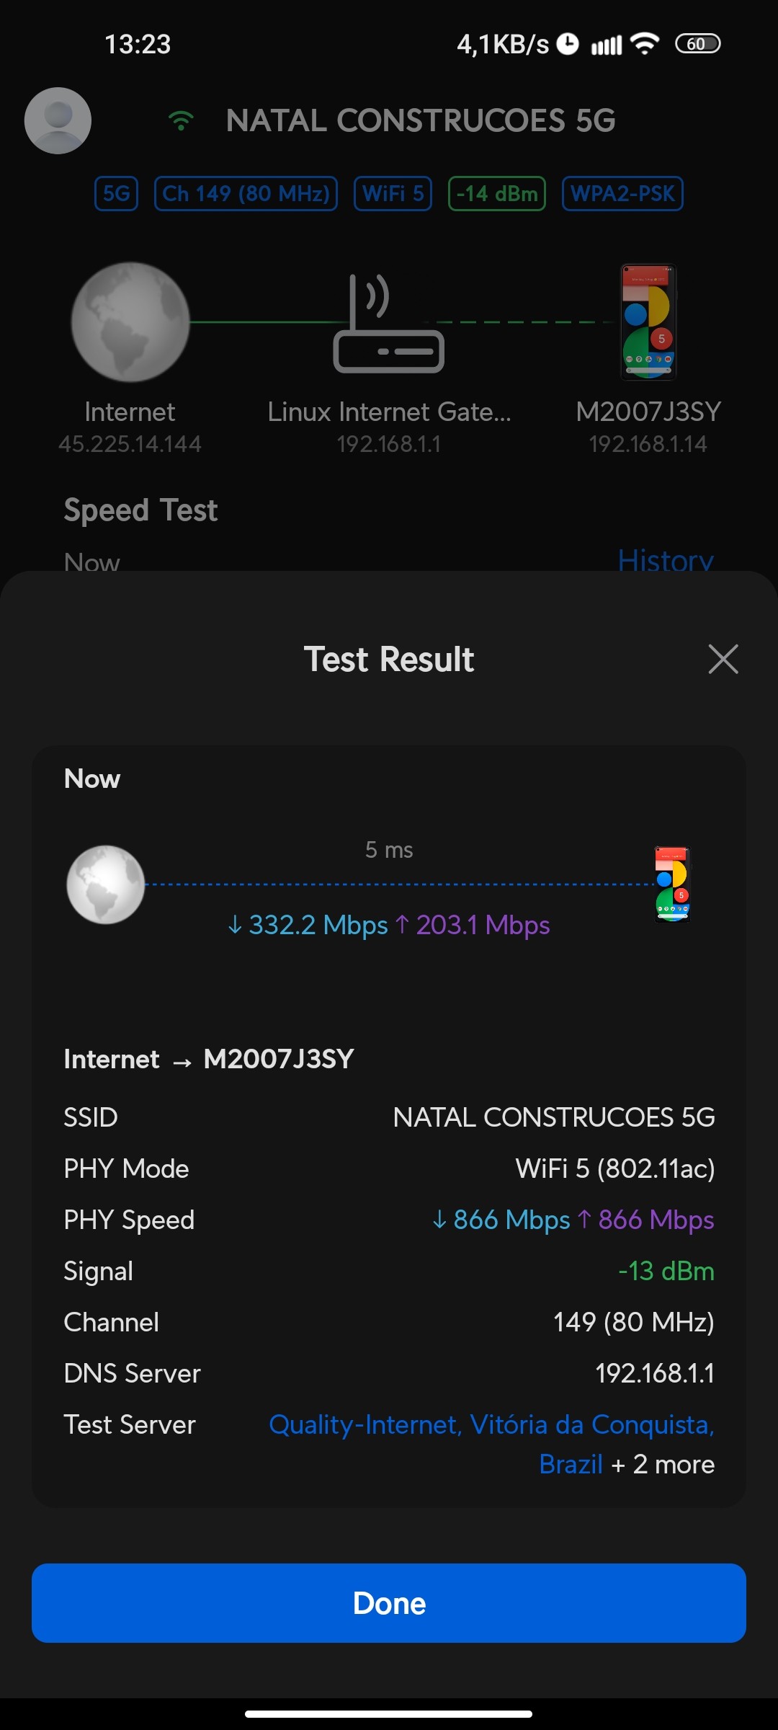Open the user profile avatar
The image size is (778, 1730).
(58, 120)
